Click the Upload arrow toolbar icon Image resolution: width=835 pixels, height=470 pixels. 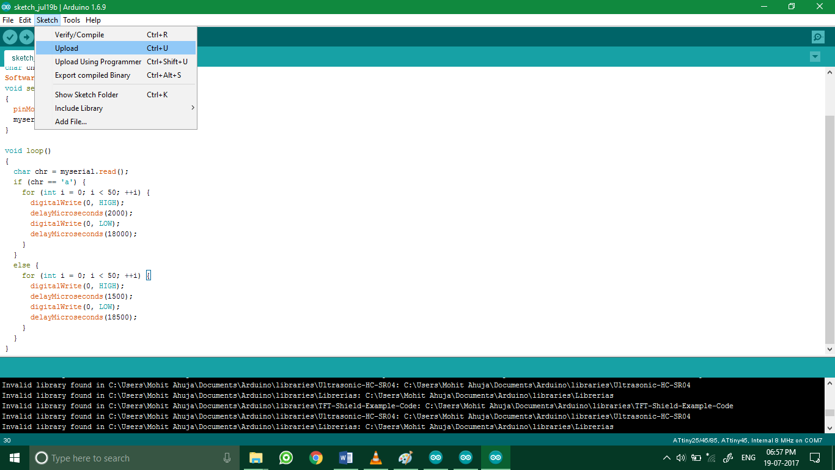(x=26, y=37)
